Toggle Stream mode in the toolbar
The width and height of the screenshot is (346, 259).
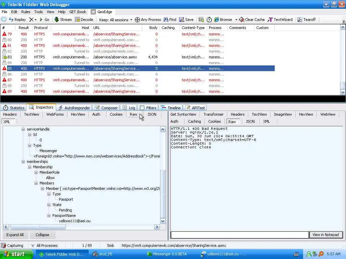click(x=63, y=20)
